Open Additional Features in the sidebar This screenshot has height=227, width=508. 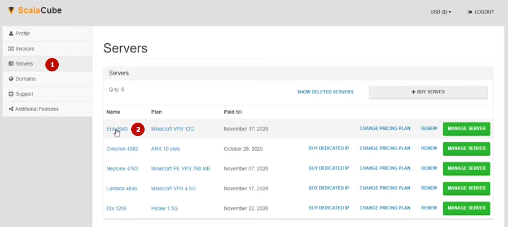pos(47,109)
